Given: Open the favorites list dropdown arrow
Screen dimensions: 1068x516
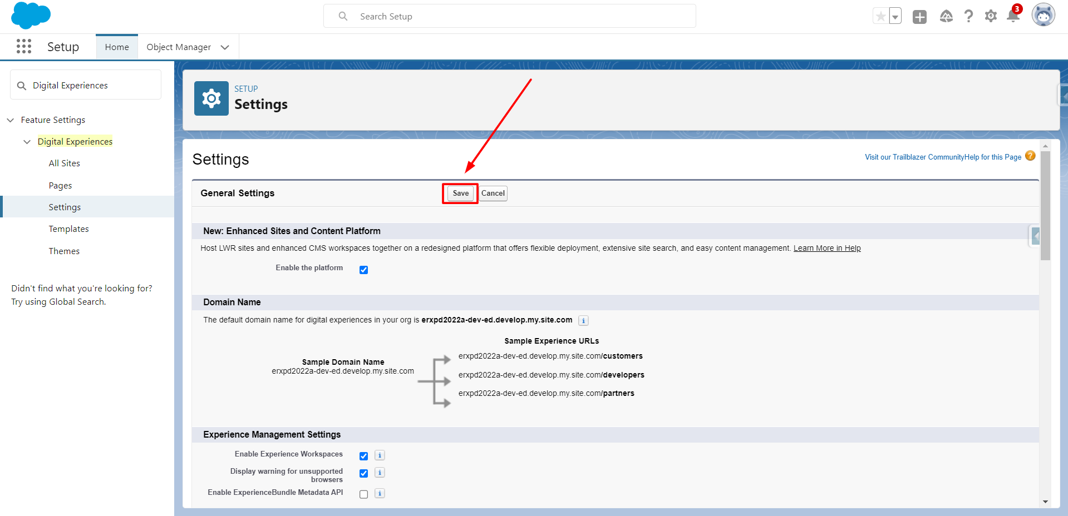Looking at the screenshot, I should (895, 17).
